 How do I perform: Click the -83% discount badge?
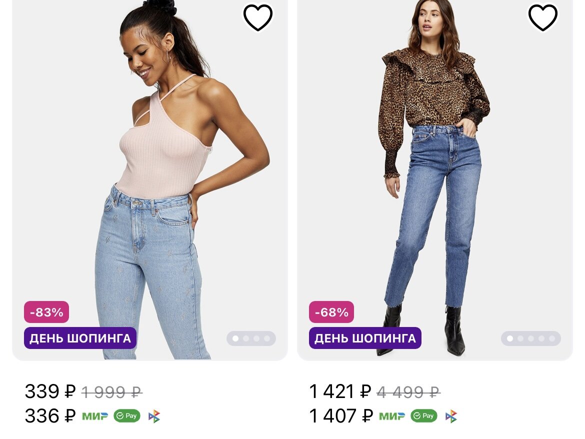tap(45, 312)
